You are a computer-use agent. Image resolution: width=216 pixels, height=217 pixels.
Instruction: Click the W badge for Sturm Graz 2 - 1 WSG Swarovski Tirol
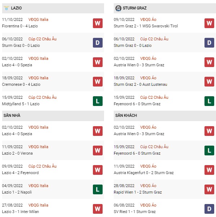(209, 23)
